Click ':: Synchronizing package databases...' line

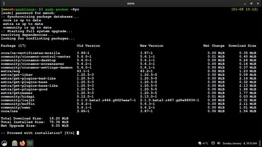pyautogui.click(x=40, y=17)
